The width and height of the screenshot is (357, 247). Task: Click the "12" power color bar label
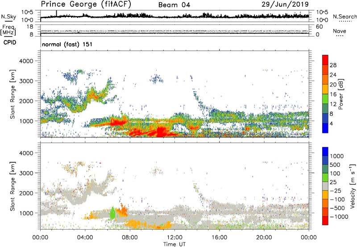coord(333,104)
